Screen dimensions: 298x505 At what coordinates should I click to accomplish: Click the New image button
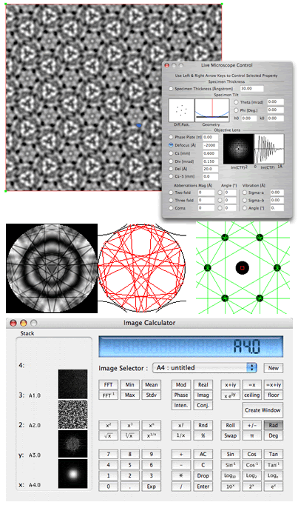coord(274,368)
